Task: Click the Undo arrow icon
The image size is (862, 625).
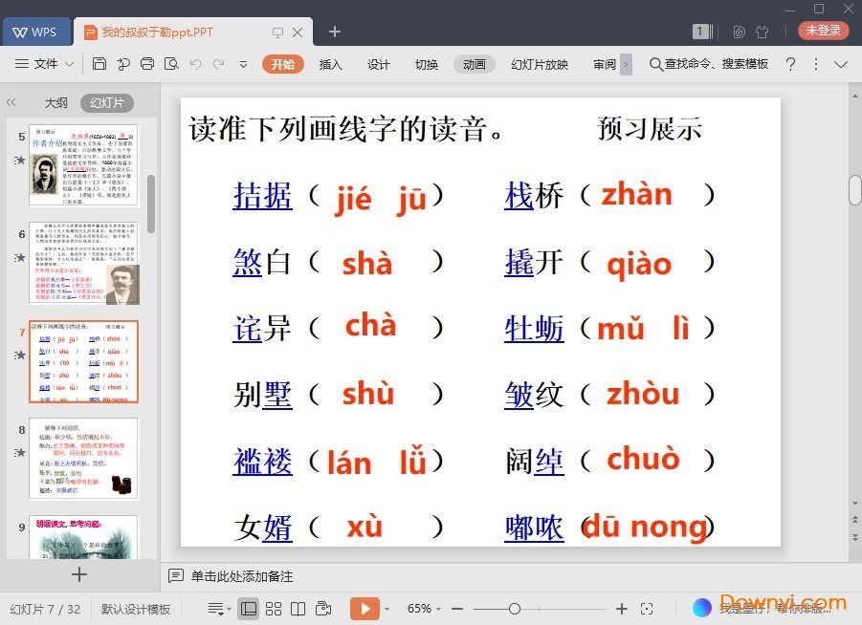Action: tap(195, 64)
